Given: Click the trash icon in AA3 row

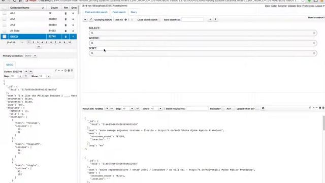Looking at the screenshot, I should click(x=66, y=25).
